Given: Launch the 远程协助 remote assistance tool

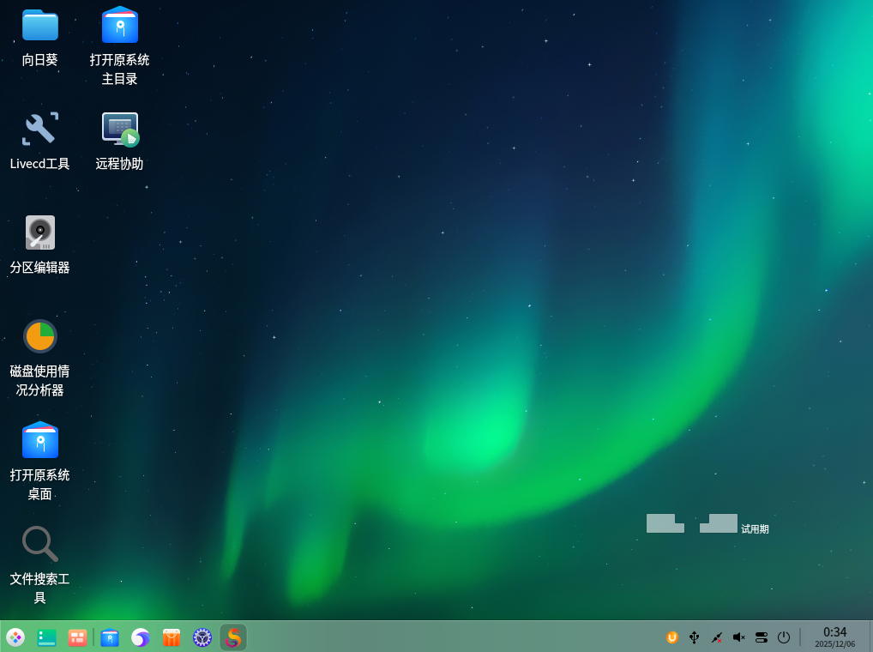Looking at the screenshot, I should point(119,129).
